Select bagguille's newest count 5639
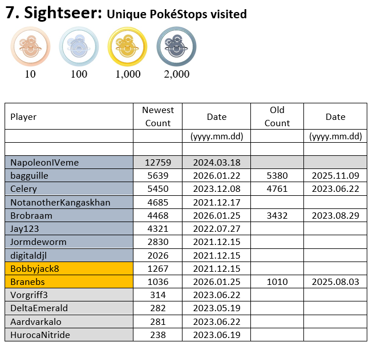Screen dimensions: 373x346 pyautogui.click(x=158, y=176)
